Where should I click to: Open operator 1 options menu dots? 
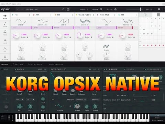30,15
